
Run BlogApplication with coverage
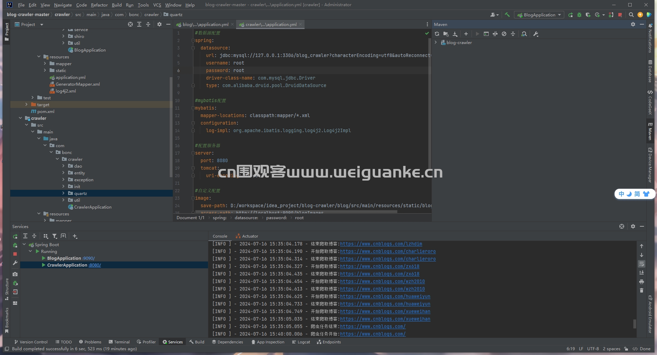click(588, 15)
